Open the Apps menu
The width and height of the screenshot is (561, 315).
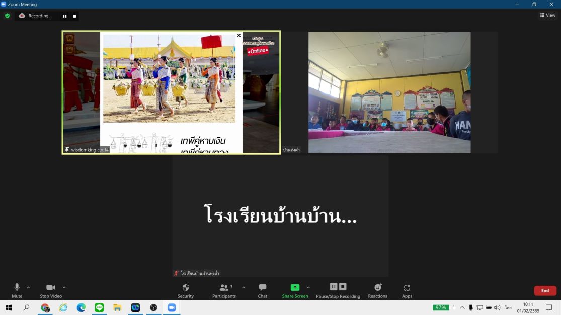tap(407, 291)
